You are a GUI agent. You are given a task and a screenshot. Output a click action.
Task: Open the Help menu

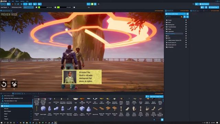coord(27,1)
